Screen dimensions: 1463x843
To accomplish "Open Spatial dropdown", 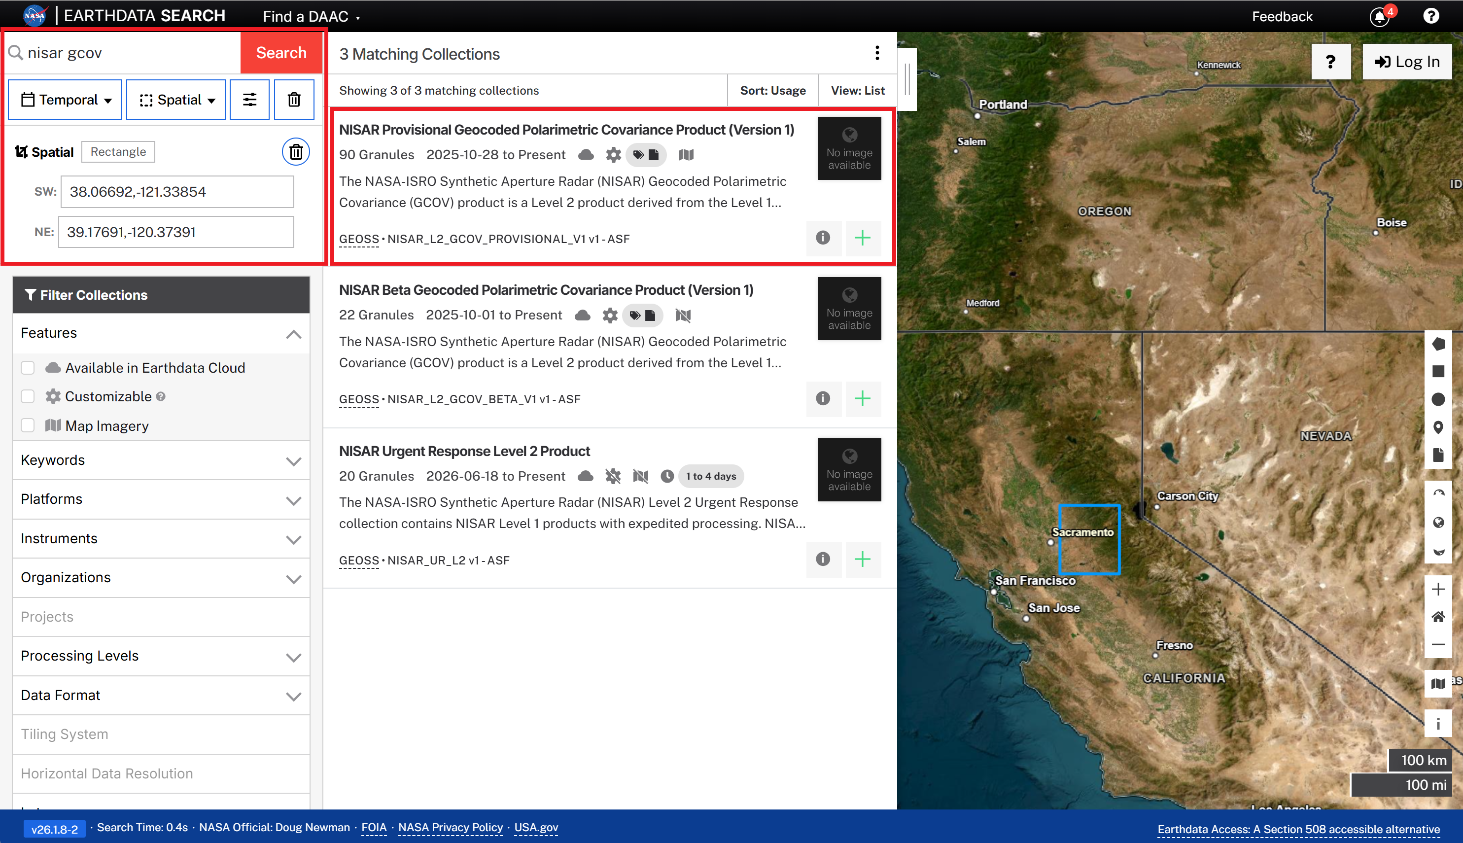I will (176, 100).
